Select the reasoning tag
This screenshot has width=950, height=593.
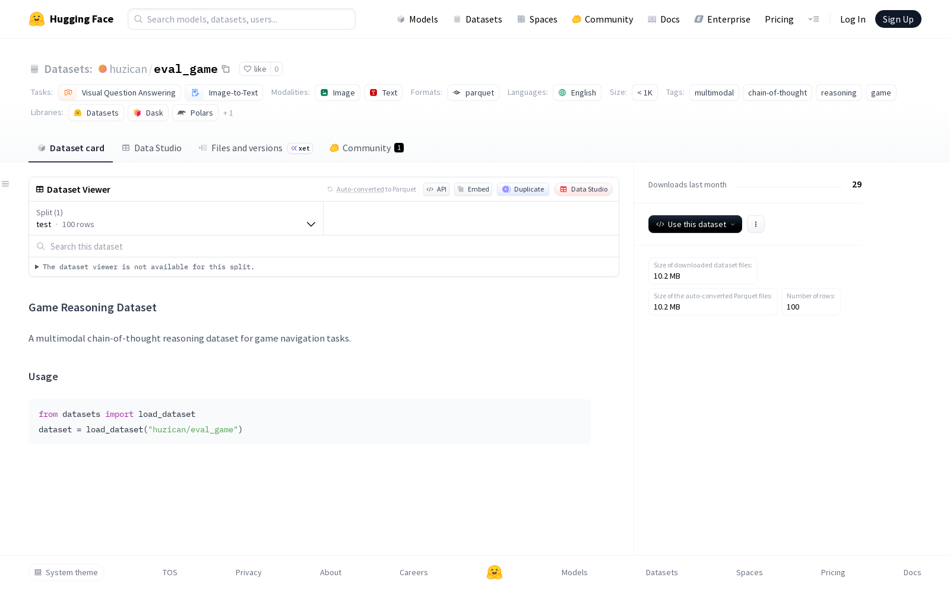(838, 93)
